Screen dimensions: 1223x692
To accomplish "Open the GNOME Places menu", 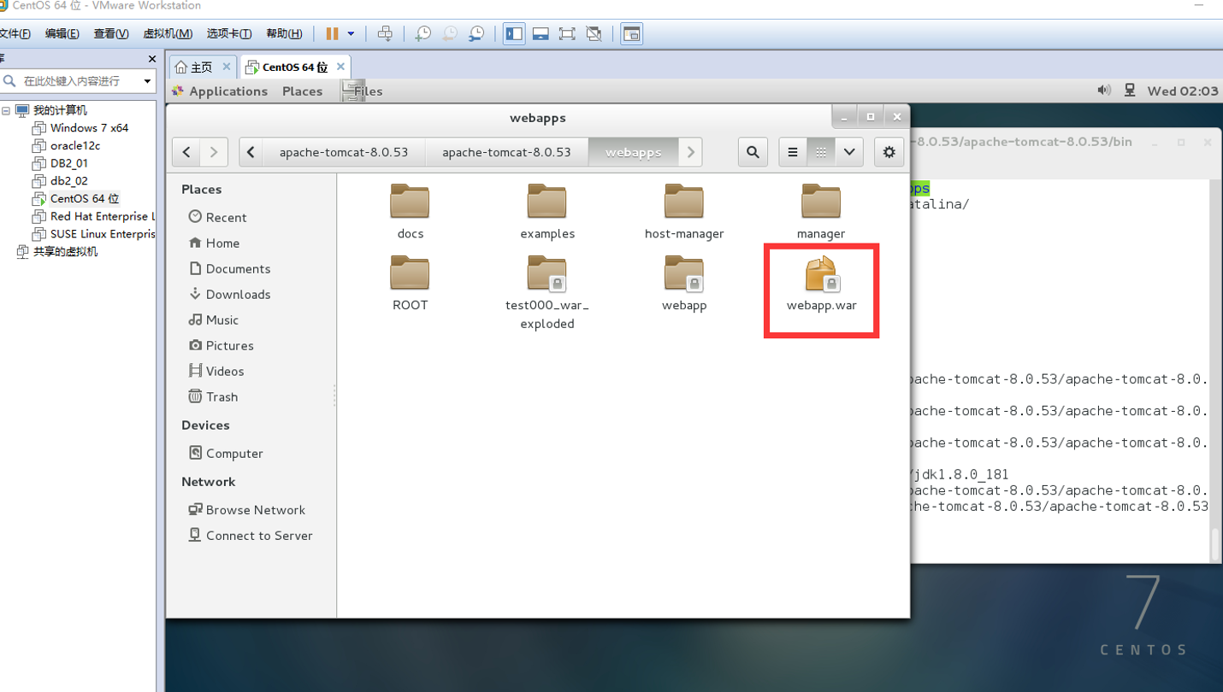I will (x=302, y=91).
